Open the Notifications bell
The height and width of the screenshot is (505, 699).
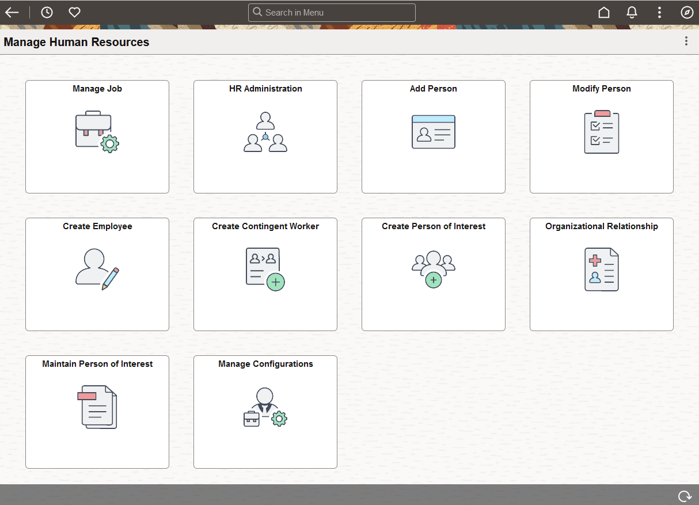click(632, 12)
